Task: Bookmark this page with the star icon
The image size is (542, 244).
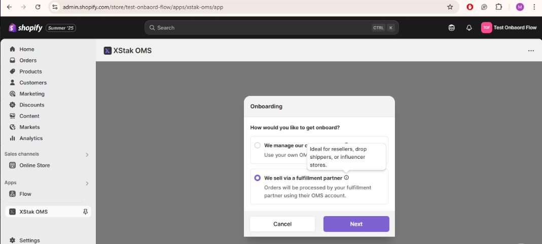Action: 450,7
